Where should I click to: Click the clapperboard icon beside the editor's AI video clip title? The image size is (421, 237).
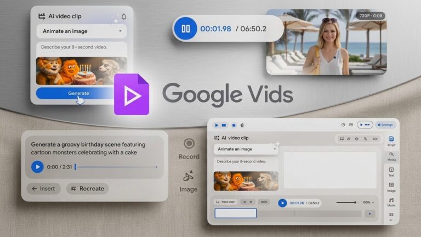coord(217,138)
